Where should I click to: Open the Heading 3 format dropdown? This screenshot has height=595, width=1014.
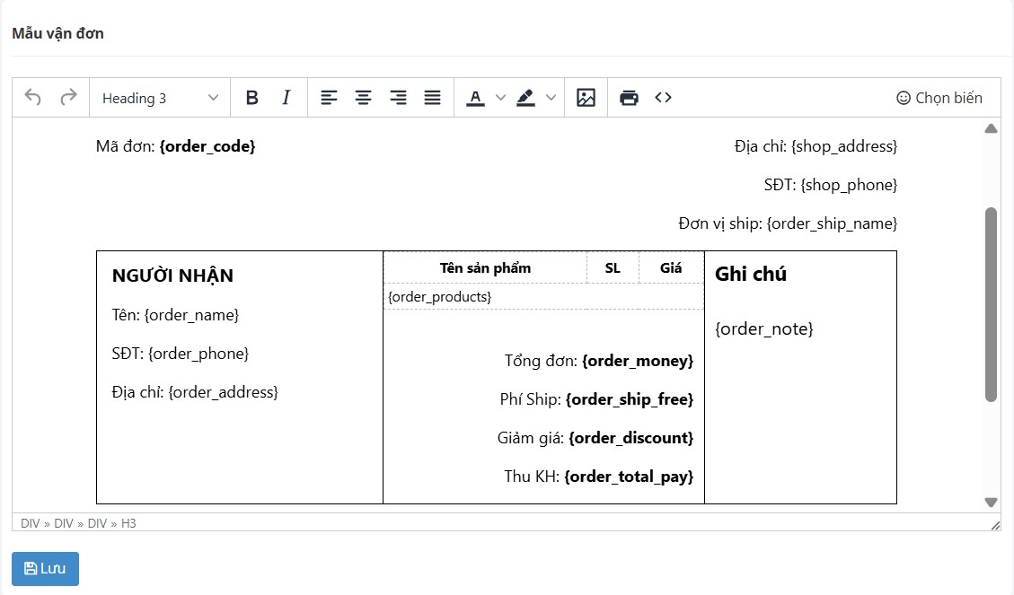click(x=160, y=98)
